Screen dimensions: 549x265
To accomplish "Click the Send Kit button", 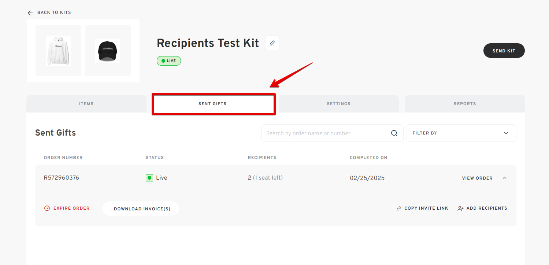I will click(504, 51).
